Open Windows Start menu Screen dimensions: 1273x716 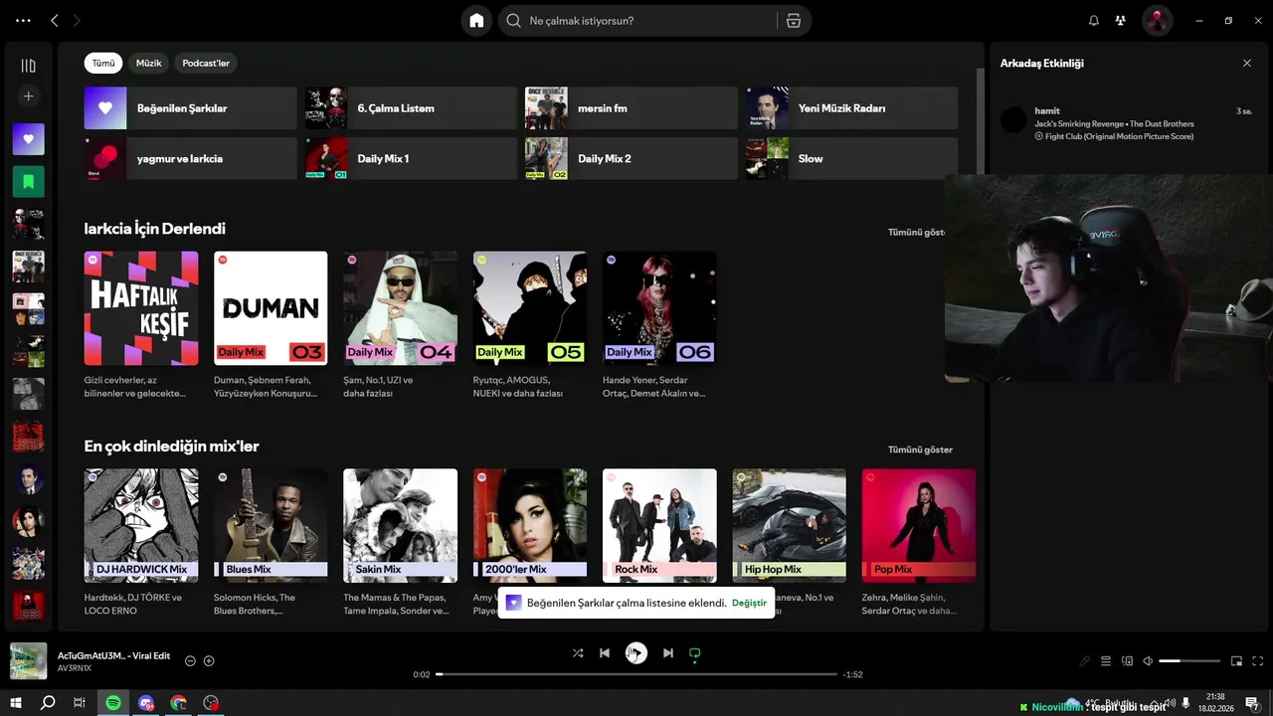15,703
